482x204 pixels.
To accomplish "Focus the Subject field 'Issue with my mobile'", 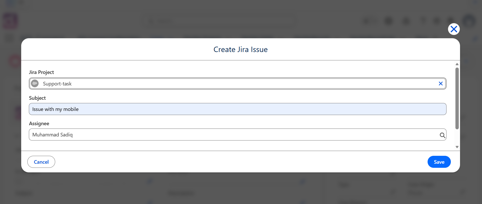I will pyautogui.click(x=238, y=109).
